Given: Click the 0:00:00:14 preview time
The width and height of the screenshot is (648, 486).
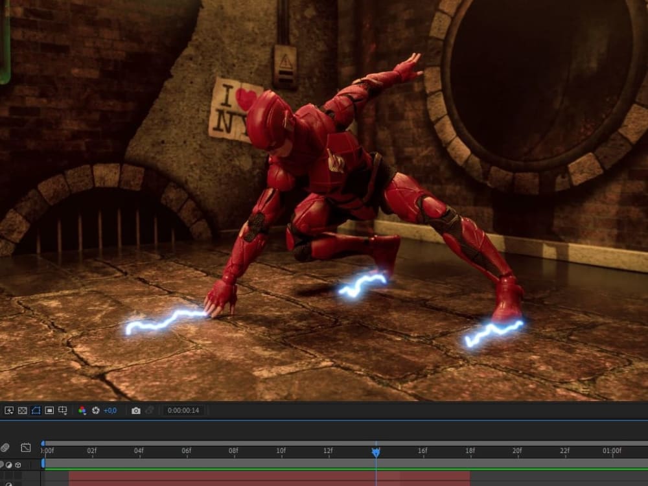Looking at the screenshot, I should [x=183, y=410].
